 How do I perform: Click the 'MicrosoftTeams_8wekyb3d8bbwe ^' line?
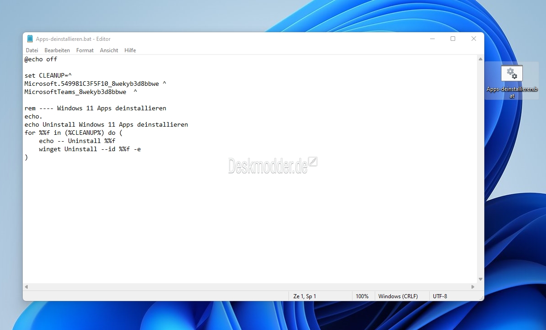tap(81, 92)
